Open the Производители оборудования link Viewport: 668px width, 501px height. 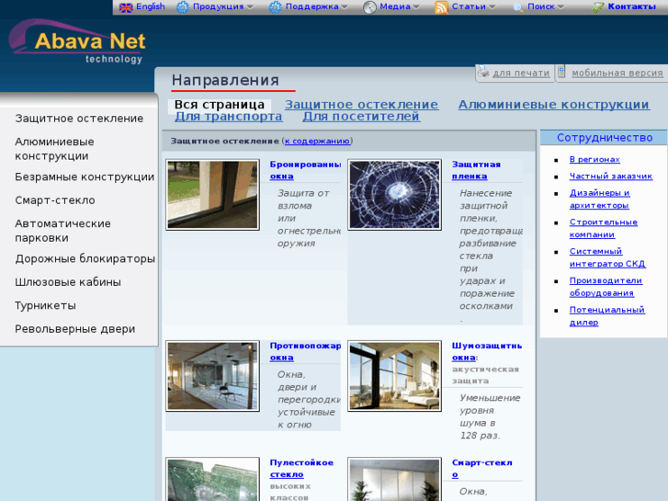(606, 287)
